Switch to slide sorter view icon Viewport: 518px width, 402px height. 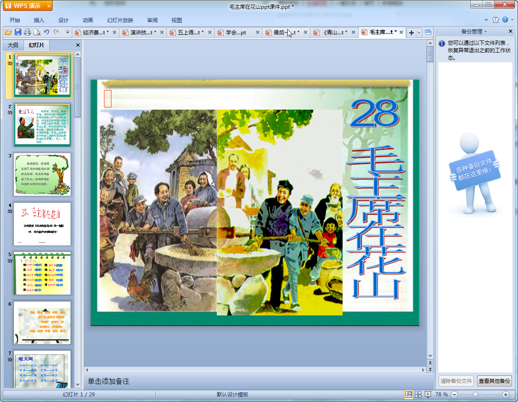418,395
